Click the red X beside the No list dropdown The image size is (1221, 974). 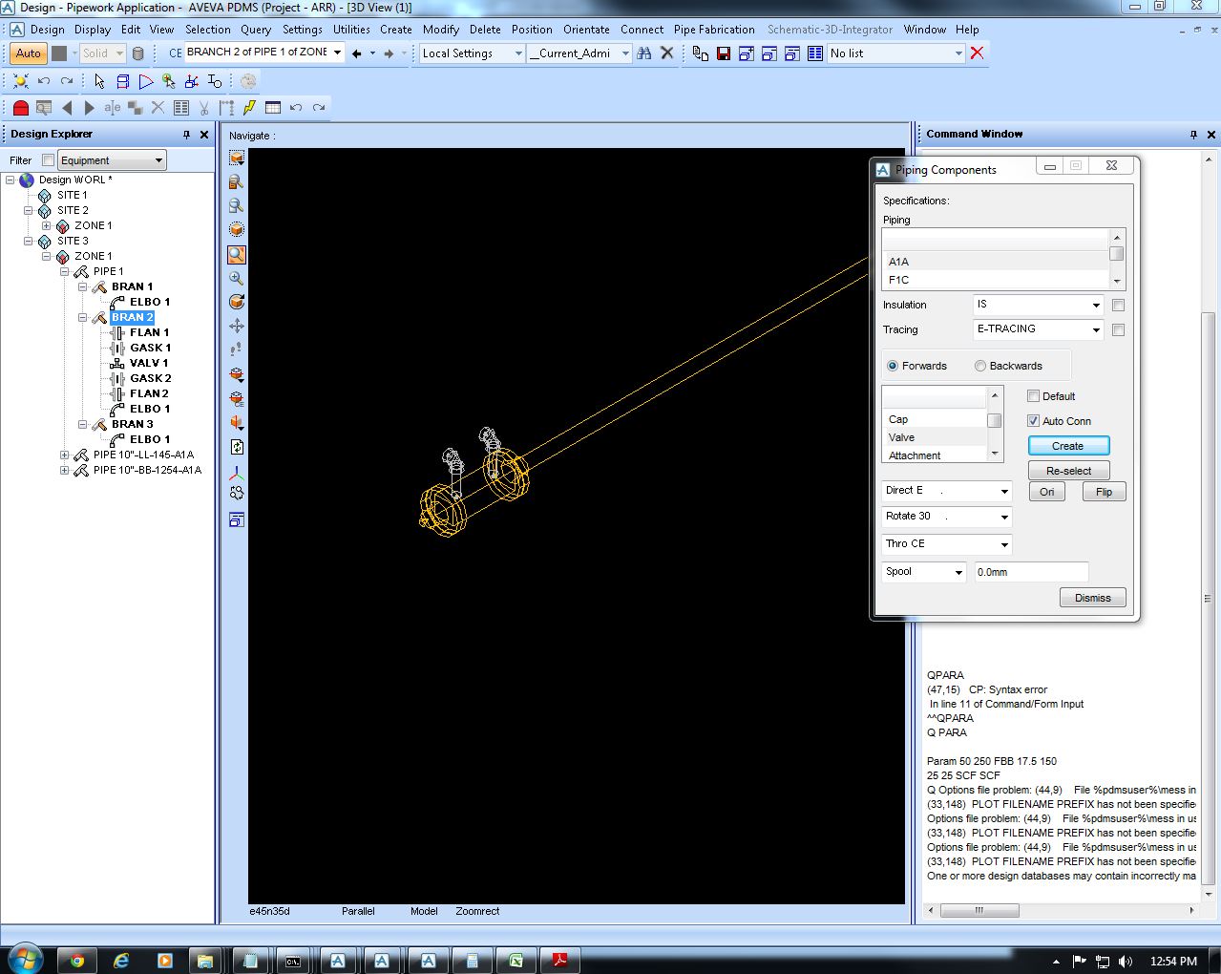pyautogui.click(x=977, y=53)
